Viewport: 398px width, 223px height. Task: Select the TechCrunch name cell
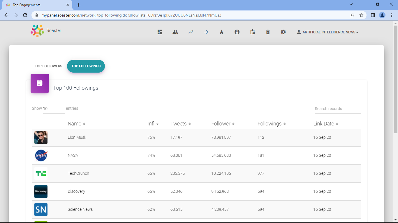(78, 173)
